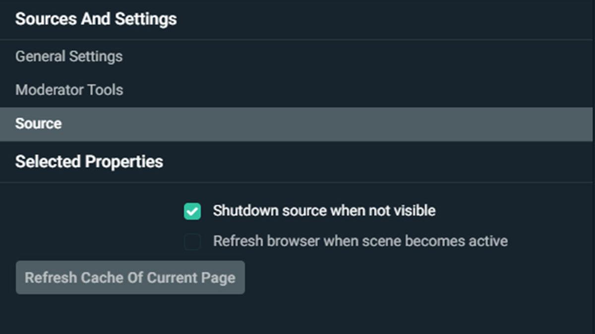Click the active Source row highlight bar
Viewport: 595px width, 334px height.
tap(297, 124)
